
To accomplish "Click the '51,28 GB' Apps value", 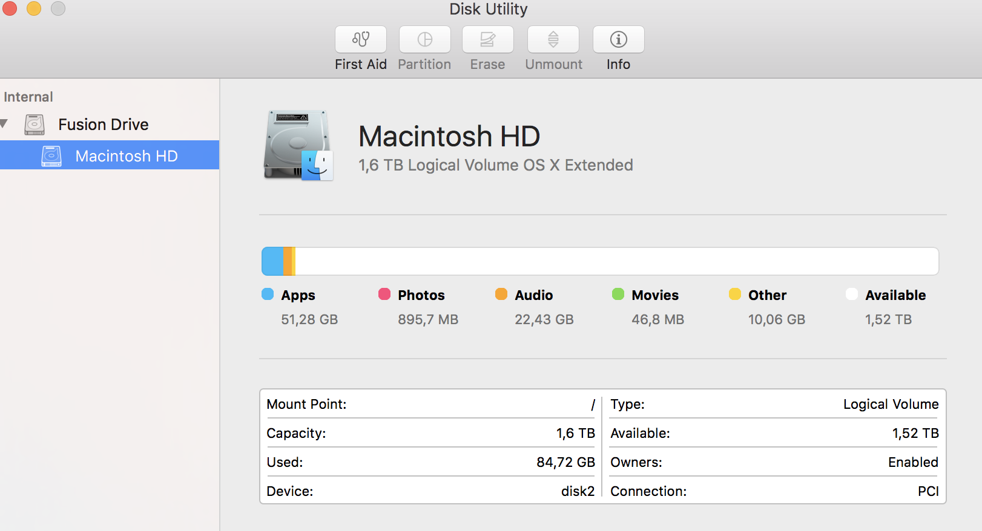I will click(309, 319).
